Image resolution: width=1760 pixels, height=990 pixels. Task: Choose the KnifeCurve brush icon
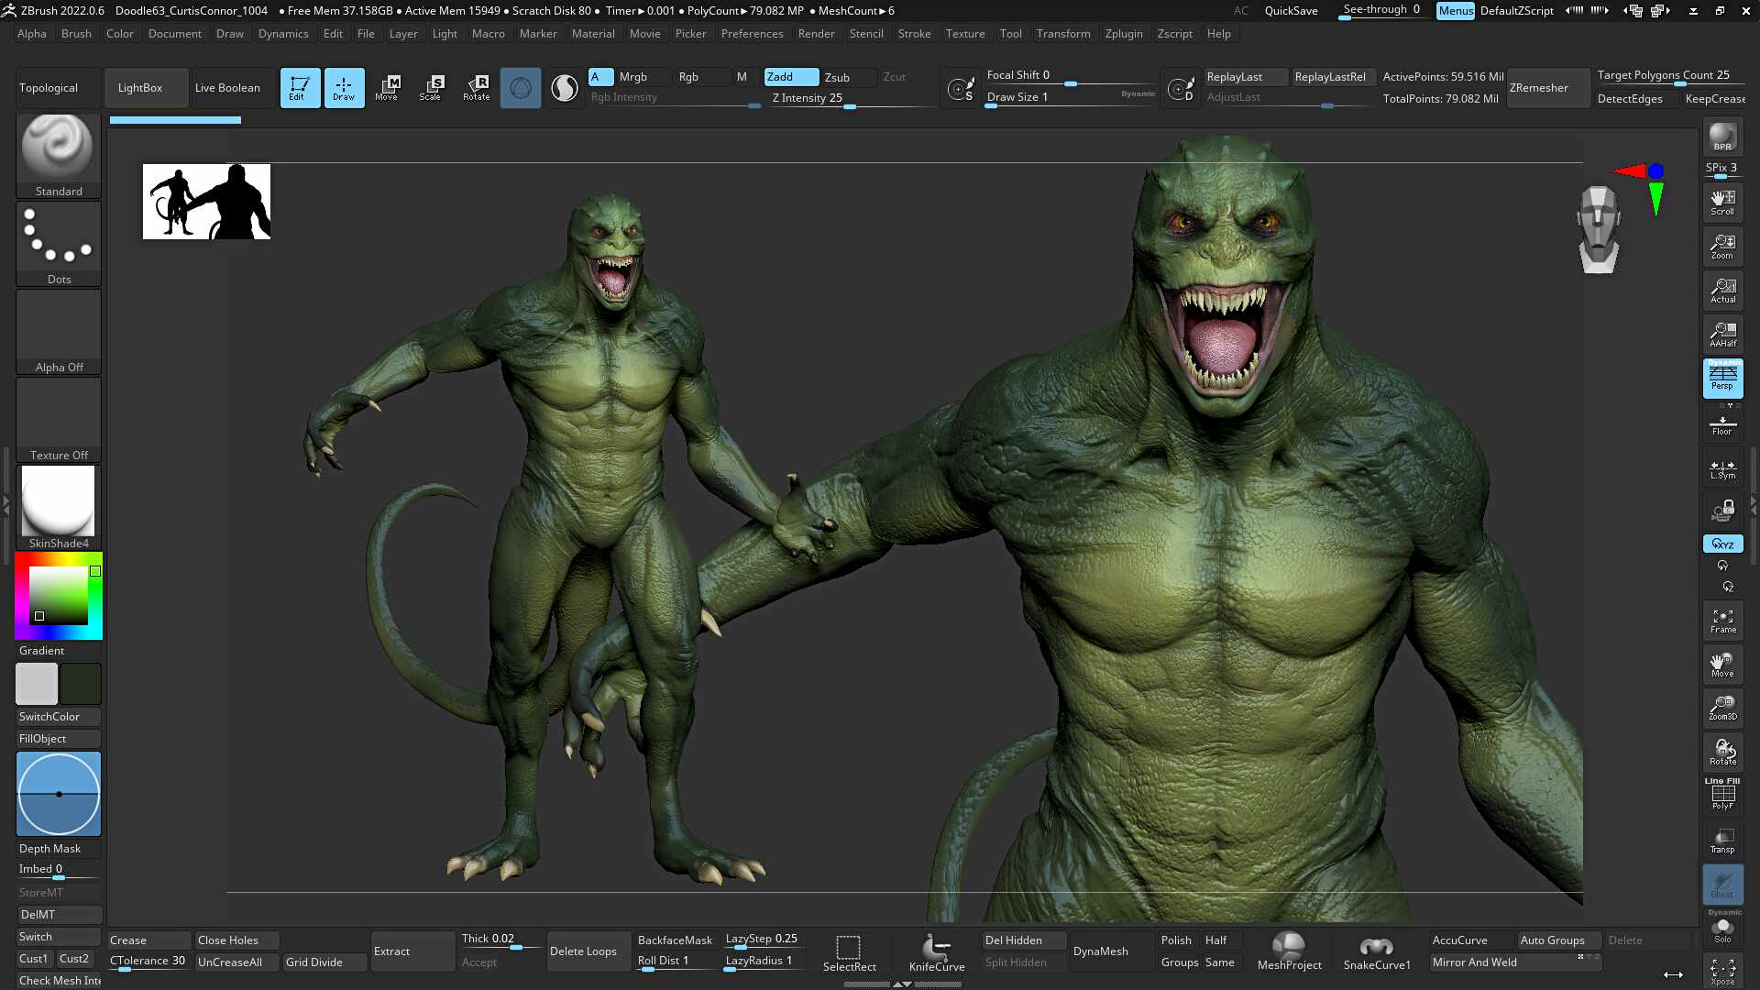(x=936, y=953)
